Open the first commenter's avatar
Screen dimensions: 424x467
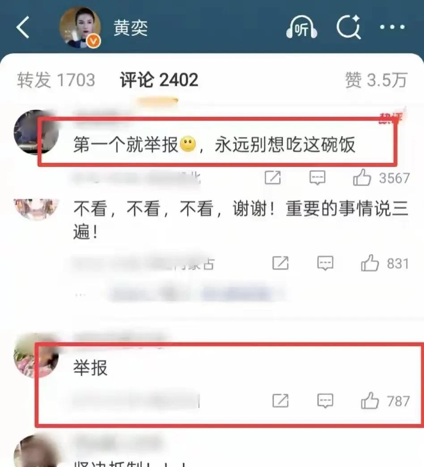click(x=36, y=132)
